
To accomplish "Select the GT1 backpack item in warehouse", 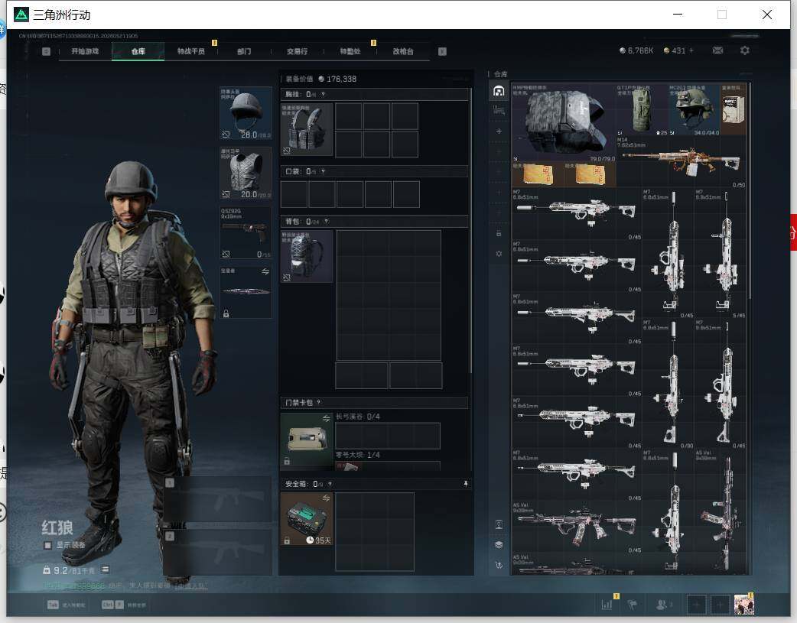I will (x=642, y=110).
